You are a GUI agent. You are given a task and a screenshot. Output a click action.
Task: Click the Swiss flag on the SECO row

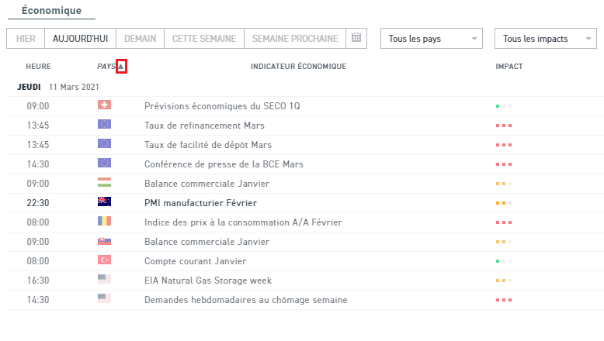tap(104, 105)
